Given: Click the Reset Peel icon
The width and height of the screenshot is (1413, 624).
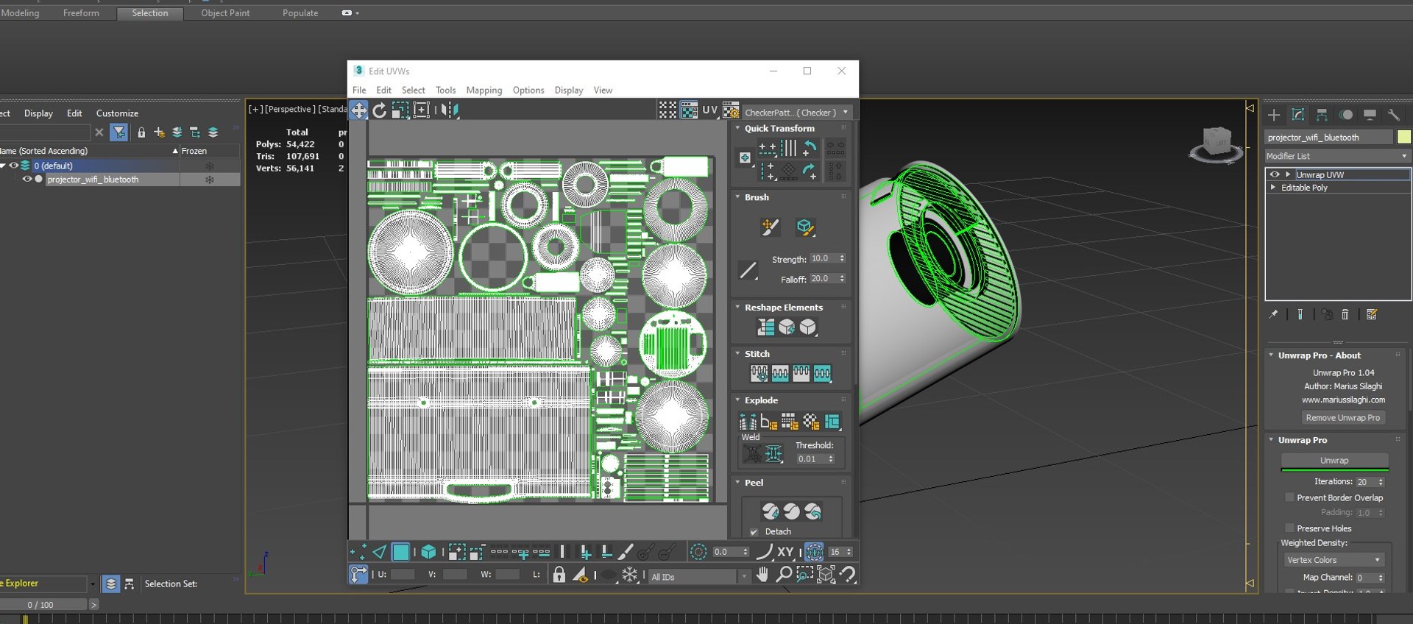Looking at the screenshot, I should tap(812, 511).
